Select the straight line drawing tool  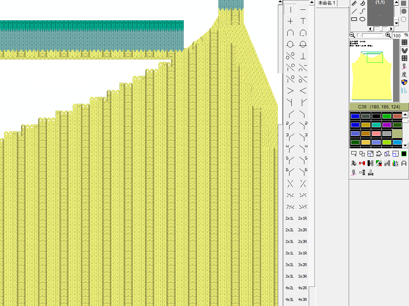354,11
